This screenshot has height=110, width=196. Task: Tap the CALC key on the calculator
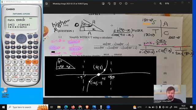[7, 43]
